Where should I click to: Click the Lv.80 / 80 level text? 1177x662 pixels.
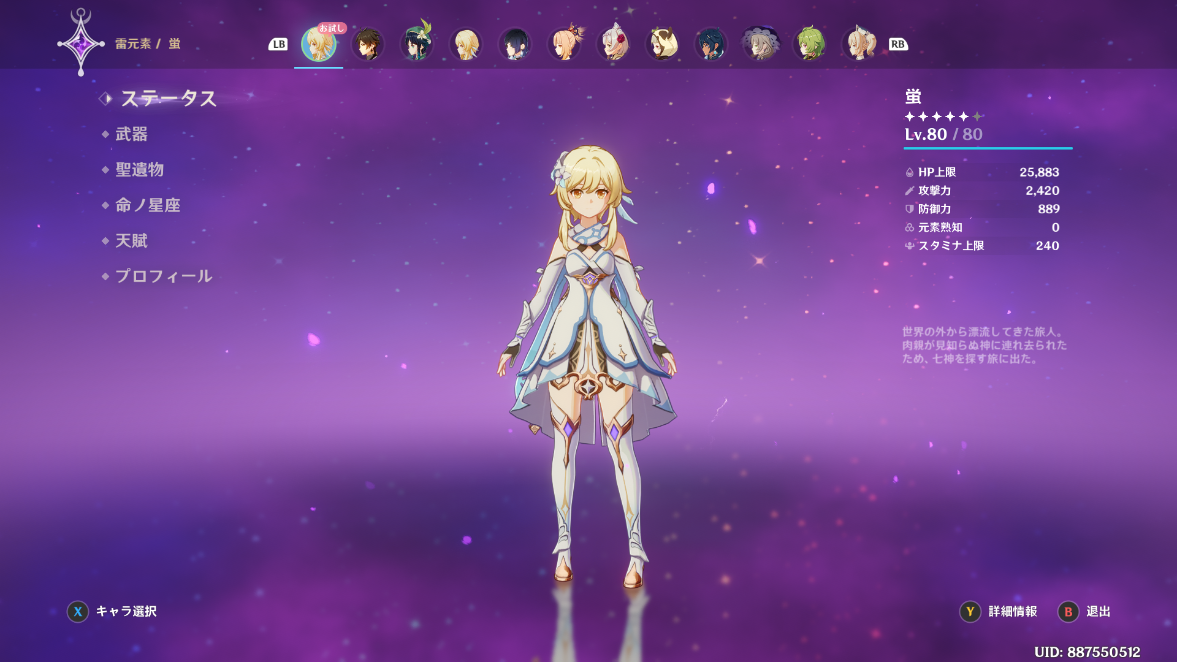tap(943, 134)
